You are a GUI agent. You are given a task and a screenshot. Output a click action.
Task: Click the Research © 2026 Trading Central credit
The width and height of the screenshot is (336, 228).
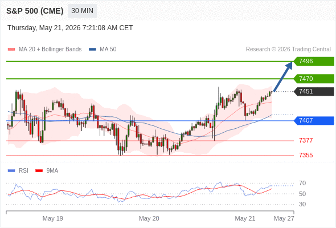pyautogui.click(x=288, y=50)
